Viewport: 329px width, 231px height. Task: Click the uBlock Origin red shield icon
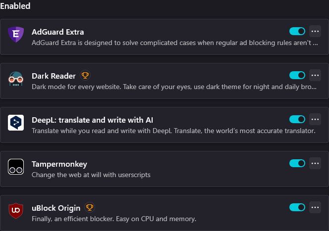click(x=16, y=211)
